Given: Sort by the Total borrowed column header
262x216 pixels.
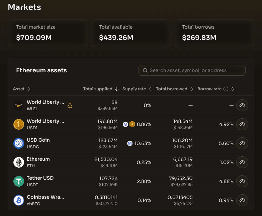Looking at the screenshot, I should tap(174, 89).
